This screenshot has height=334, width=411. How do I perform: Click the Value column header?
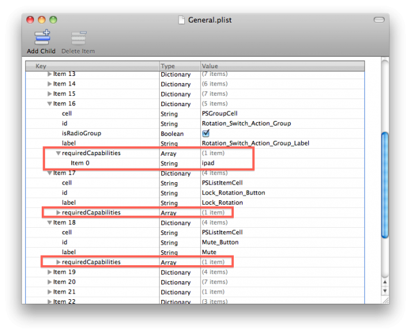coord(283,66)
